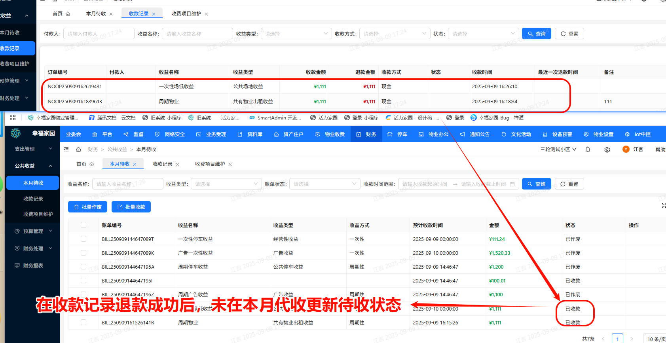666x343 pixels.
Task: Click the sidebar collapse menu icon
Action: pyautogui.click(x=66, y=150)
